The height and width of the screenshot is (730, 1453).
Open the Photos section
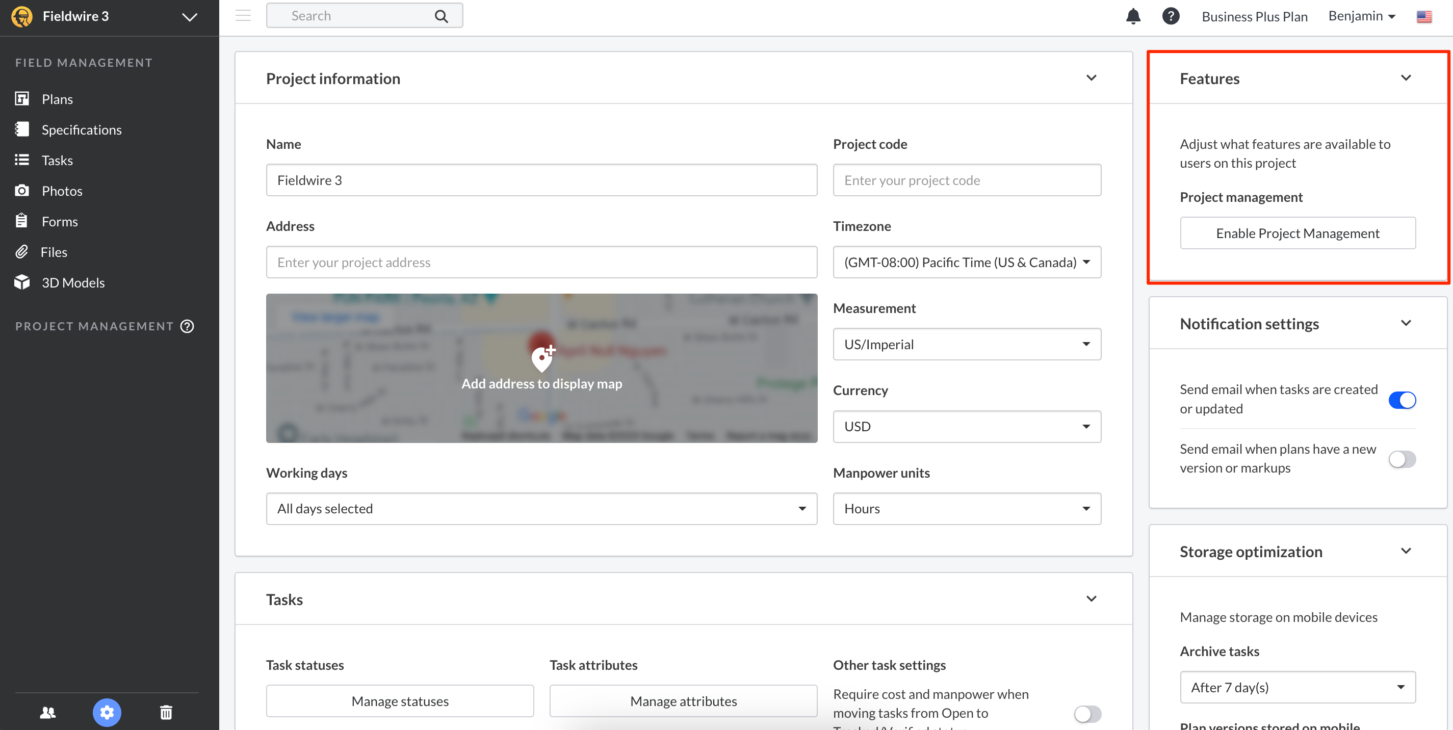[x=62, y=191]
